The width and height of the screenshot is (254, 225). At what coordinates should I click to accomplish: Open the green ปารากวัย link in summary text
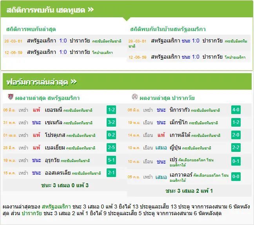(x=32, y=213)
